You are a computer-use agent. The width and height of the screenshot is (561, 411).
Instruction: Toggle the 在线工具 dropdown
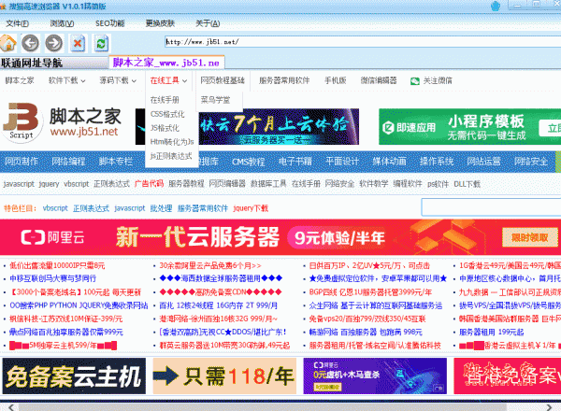pyautogui.click(x=168, y=80)
